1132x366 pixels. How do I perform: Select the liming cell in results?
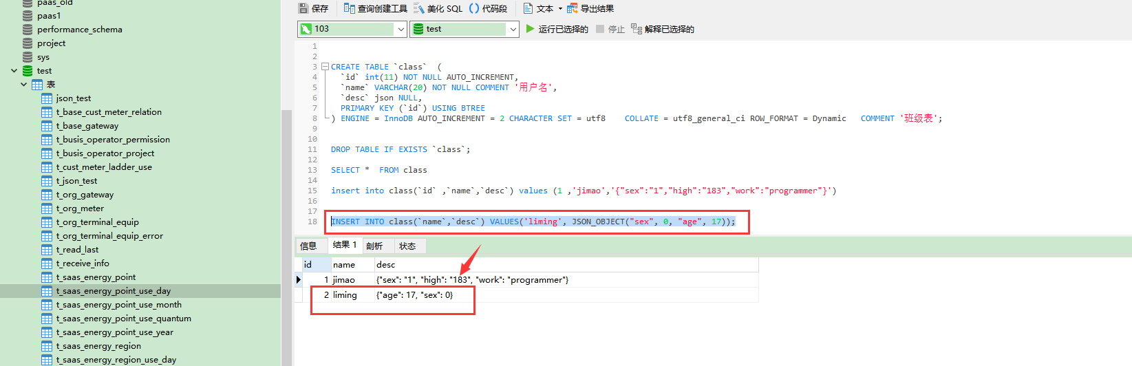[x=352, y=295]
